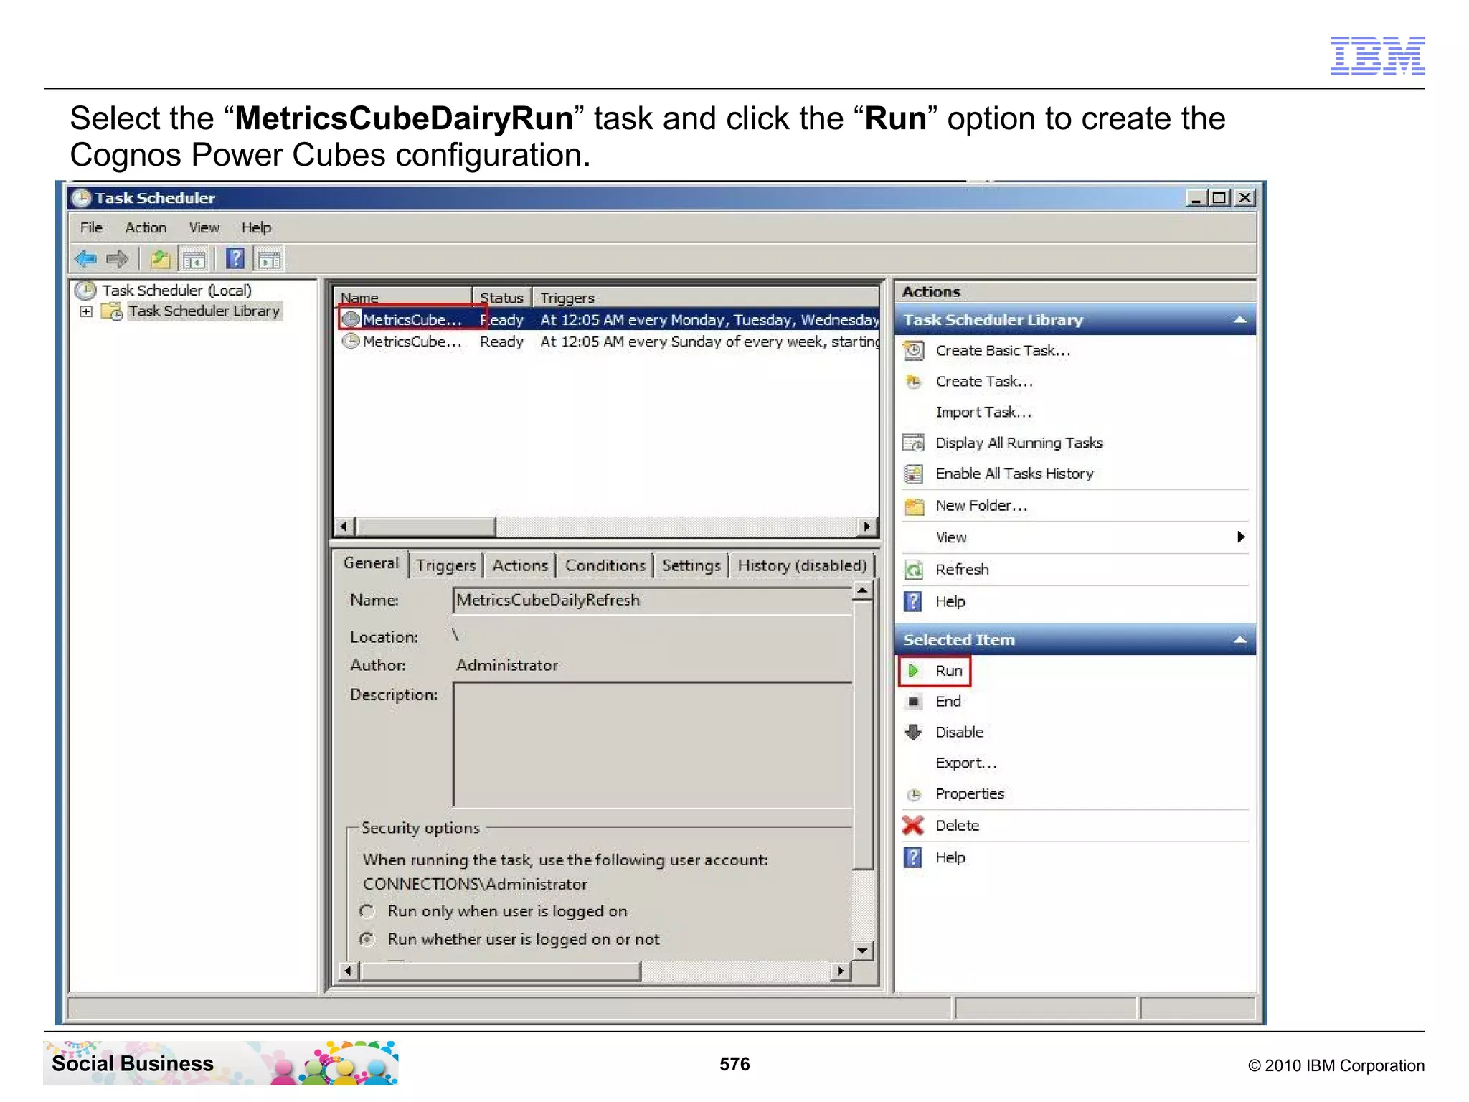Click the Disable down-arrow icon

coord(914,733)
